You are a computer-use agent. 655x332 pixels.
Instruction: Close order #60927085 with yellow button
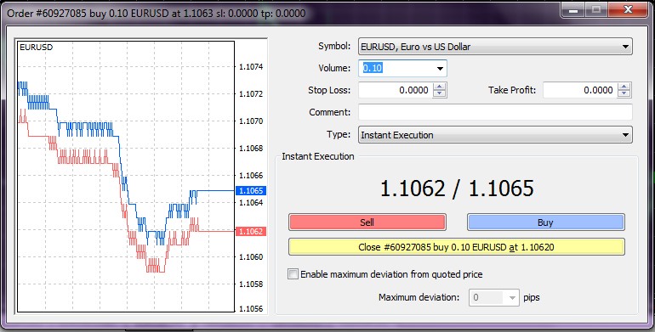pyautogui.click(x=457, y=247)
